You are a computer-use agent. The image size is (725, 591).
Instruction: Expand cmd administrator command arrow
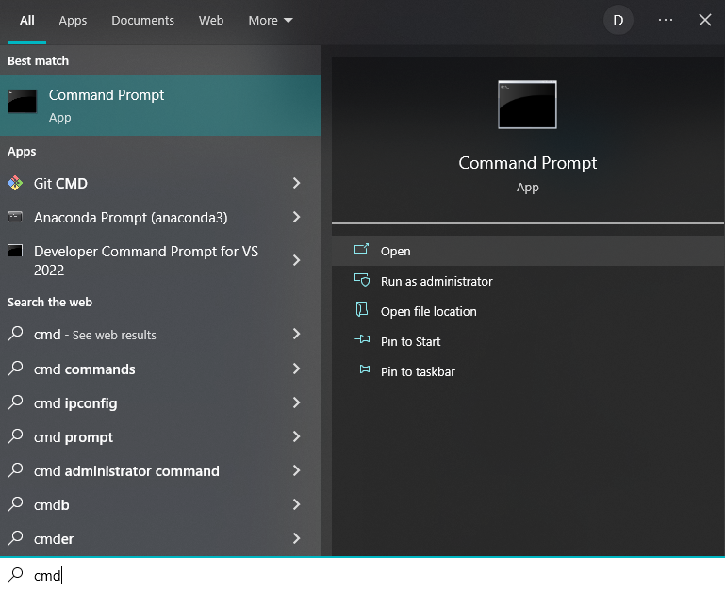click(x=296, y=470)
